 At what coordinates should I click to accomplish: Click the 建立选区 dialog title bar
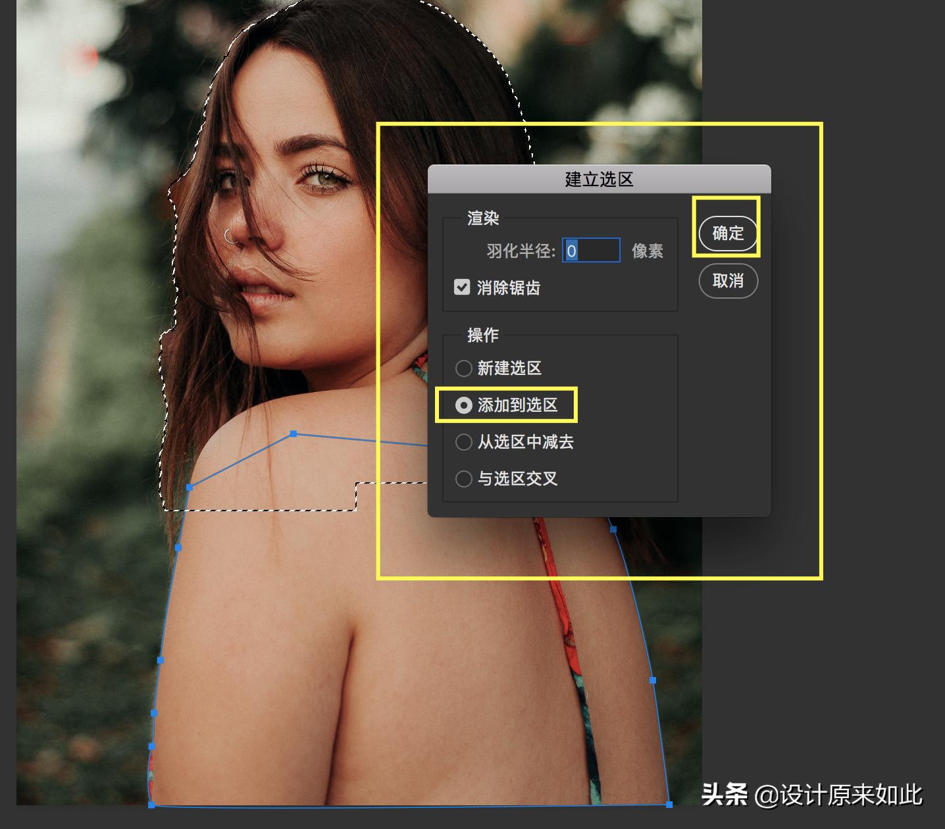pos(598,179)
